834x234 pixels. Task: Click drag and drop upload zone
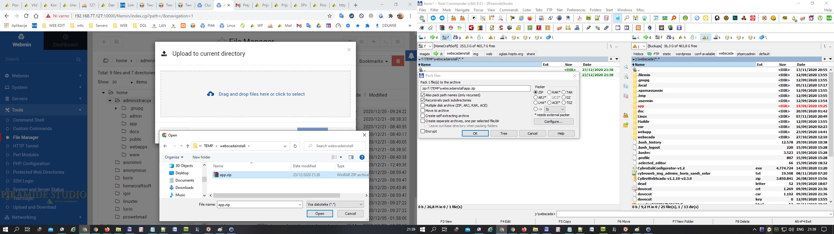(256, 94)
